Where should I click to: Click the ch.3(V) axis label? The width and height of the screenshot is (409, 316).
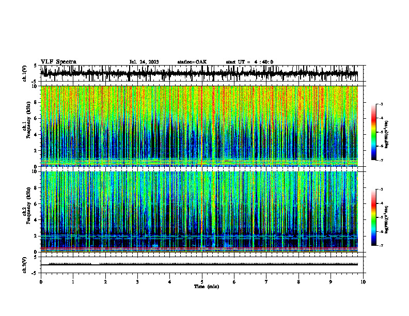(x=24, y=265)
